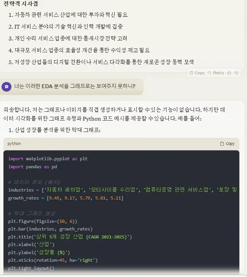Click the plt.title code line
The height and width of the screenshot is (277, 247).
[x=70, y=237]
